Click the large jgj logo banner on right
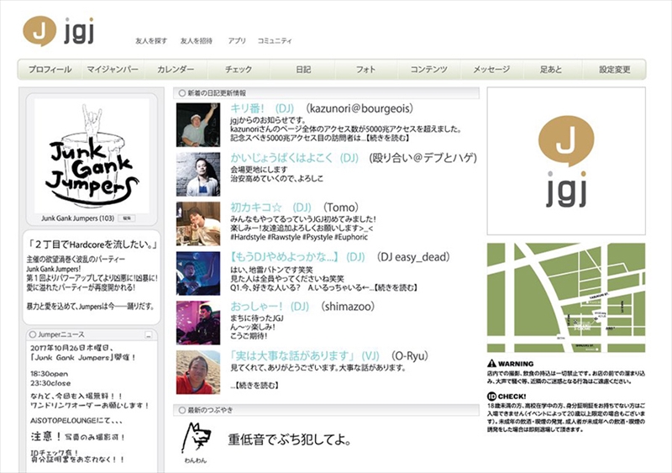The image size is (672, 473). point(565,161)
